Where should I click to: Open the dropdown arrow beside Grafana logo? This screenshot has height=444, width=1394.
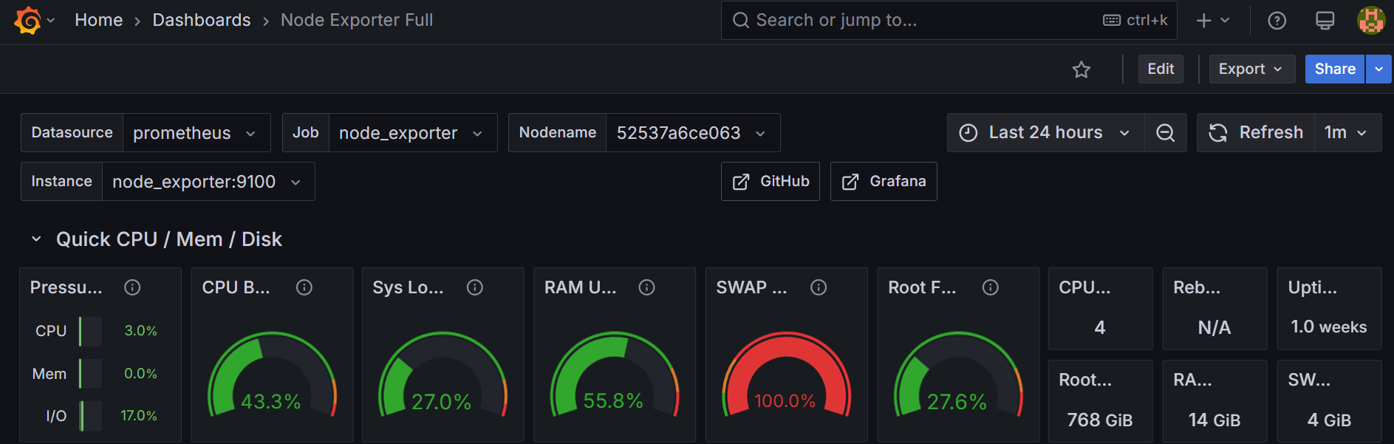[x=51, y=21]
